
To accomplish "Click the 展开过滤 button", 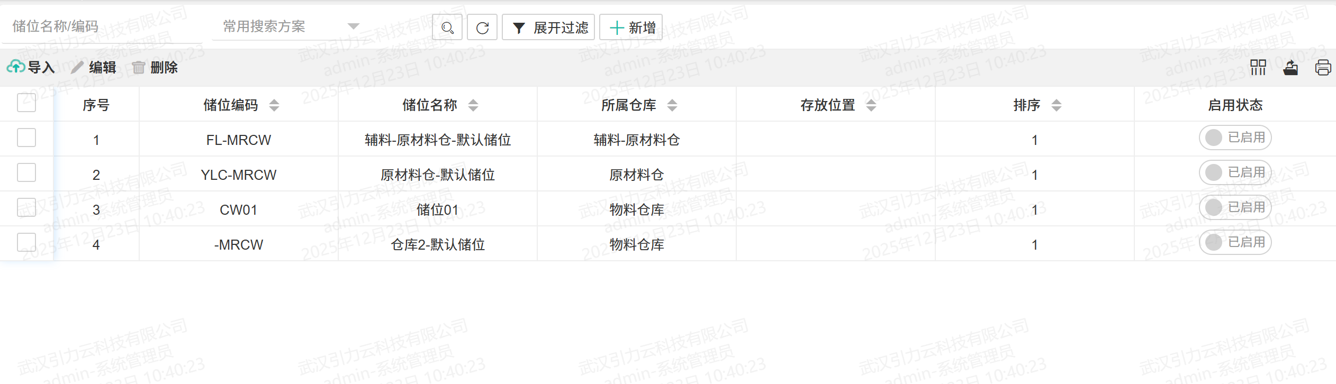I will (x=549, y=28).
